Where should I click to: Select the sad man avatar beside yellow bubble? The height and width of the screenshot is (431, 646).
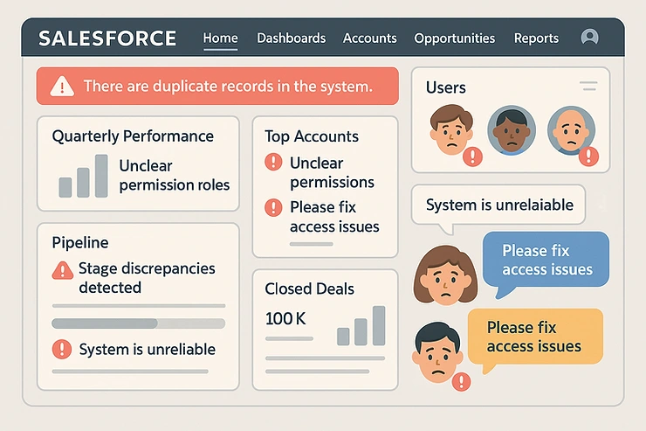click(437, 353)
